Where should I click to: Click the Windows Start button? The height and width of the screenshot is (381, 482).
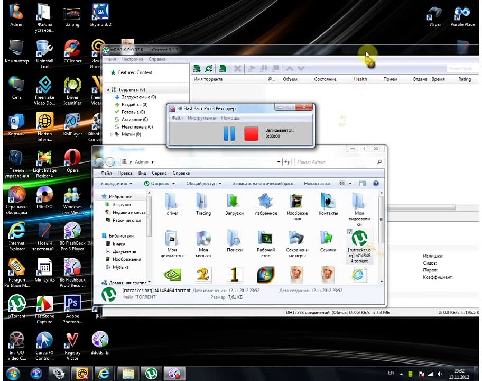coord(13,374)
